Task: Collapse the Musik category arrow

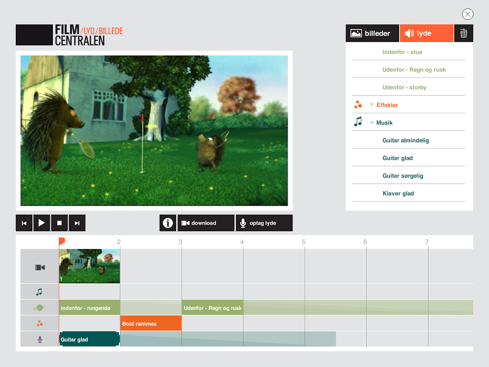Action: point(372,123)
